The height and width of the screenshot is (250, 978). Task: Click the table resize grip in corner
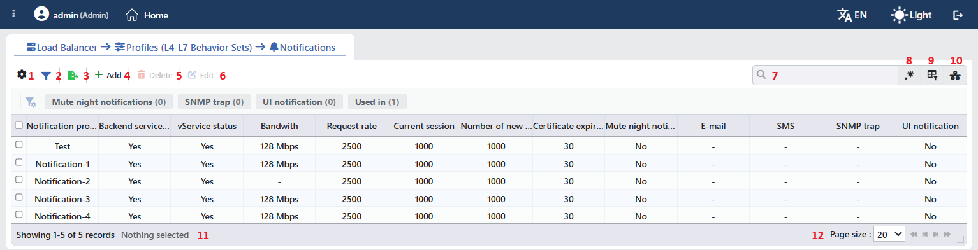point(960,239)
